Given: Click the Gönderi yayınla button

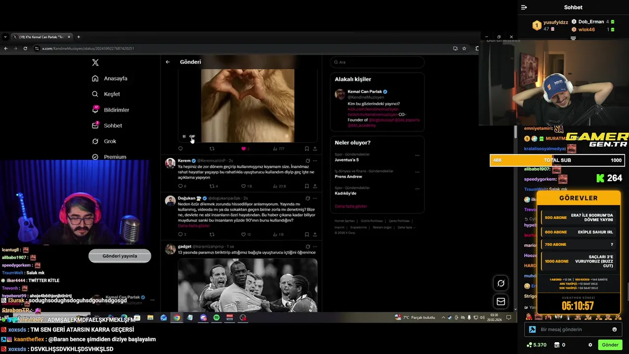Looking at the screenshot, I should [120, 256].
